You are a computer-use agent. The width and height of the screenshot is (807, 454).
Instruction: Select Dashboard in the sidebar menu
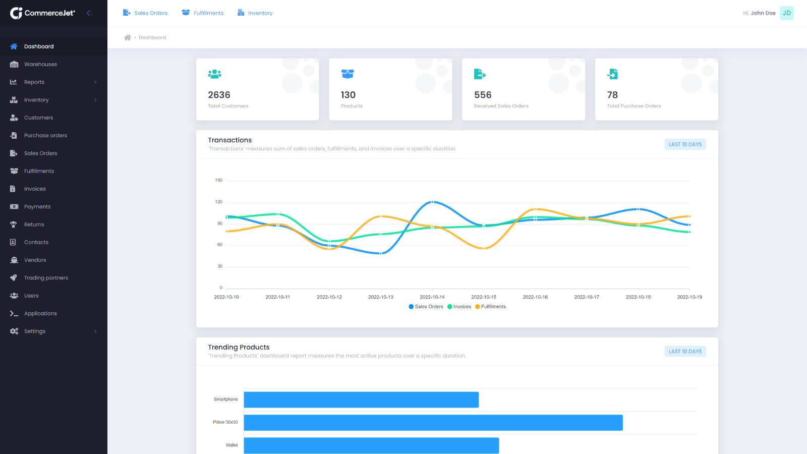pos(39,46)
